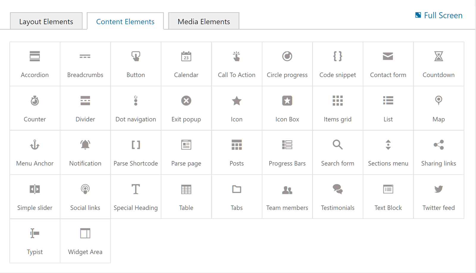The width and height of the screenshot is (476, 273).
Task: Open the Media Elements tab
Action: point(204,21)
